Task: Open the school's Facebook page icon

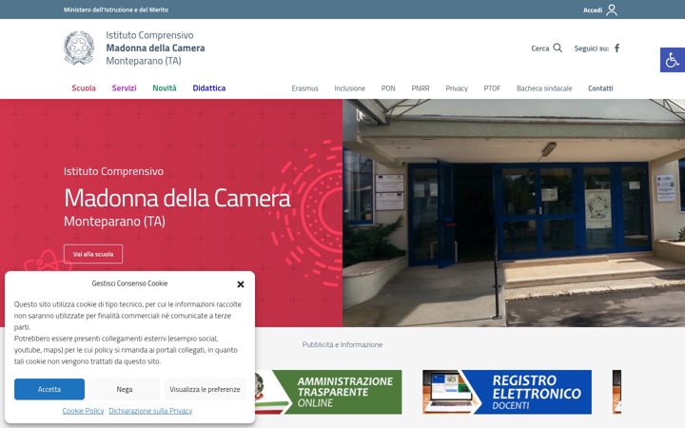Action: [616, 49]
